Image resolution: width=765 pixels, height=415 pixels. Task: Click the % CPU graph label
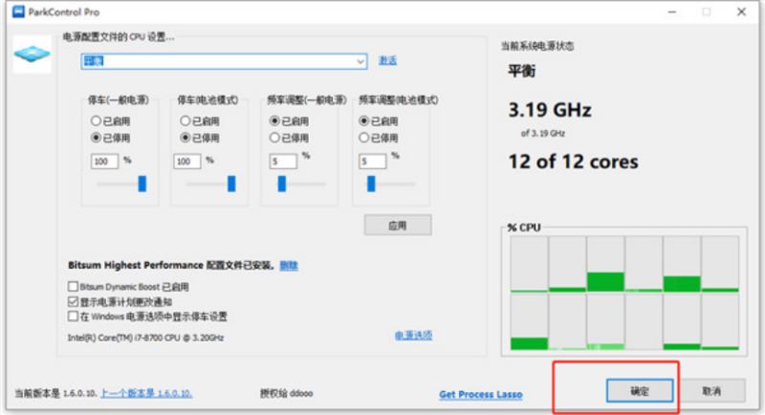524,228
